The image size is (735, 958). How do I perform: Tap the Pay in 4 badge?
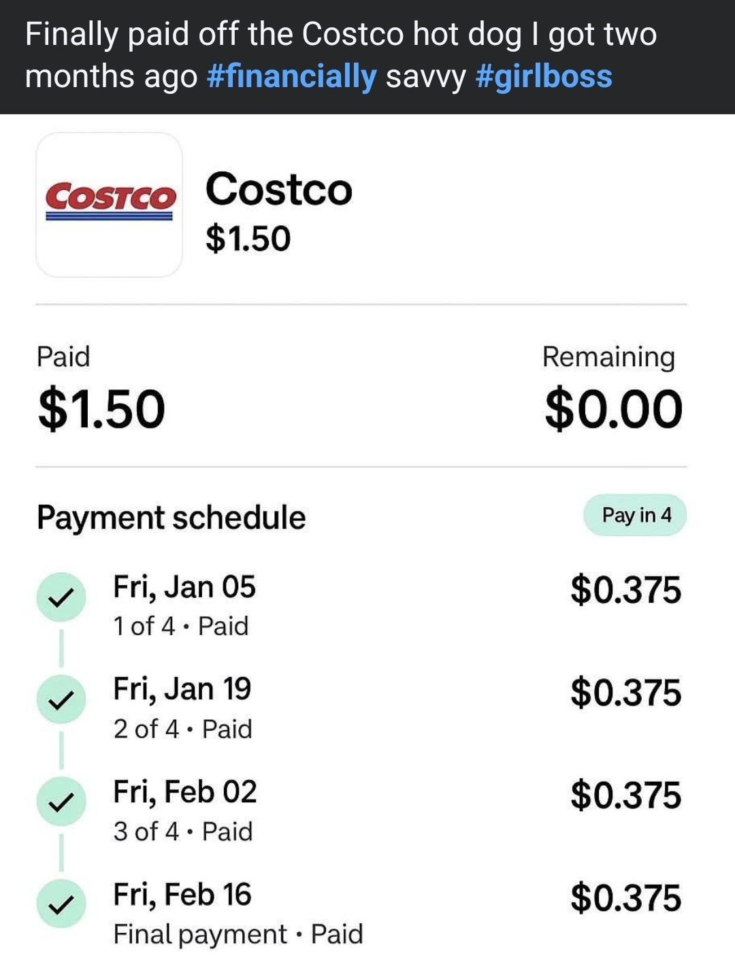635,515
